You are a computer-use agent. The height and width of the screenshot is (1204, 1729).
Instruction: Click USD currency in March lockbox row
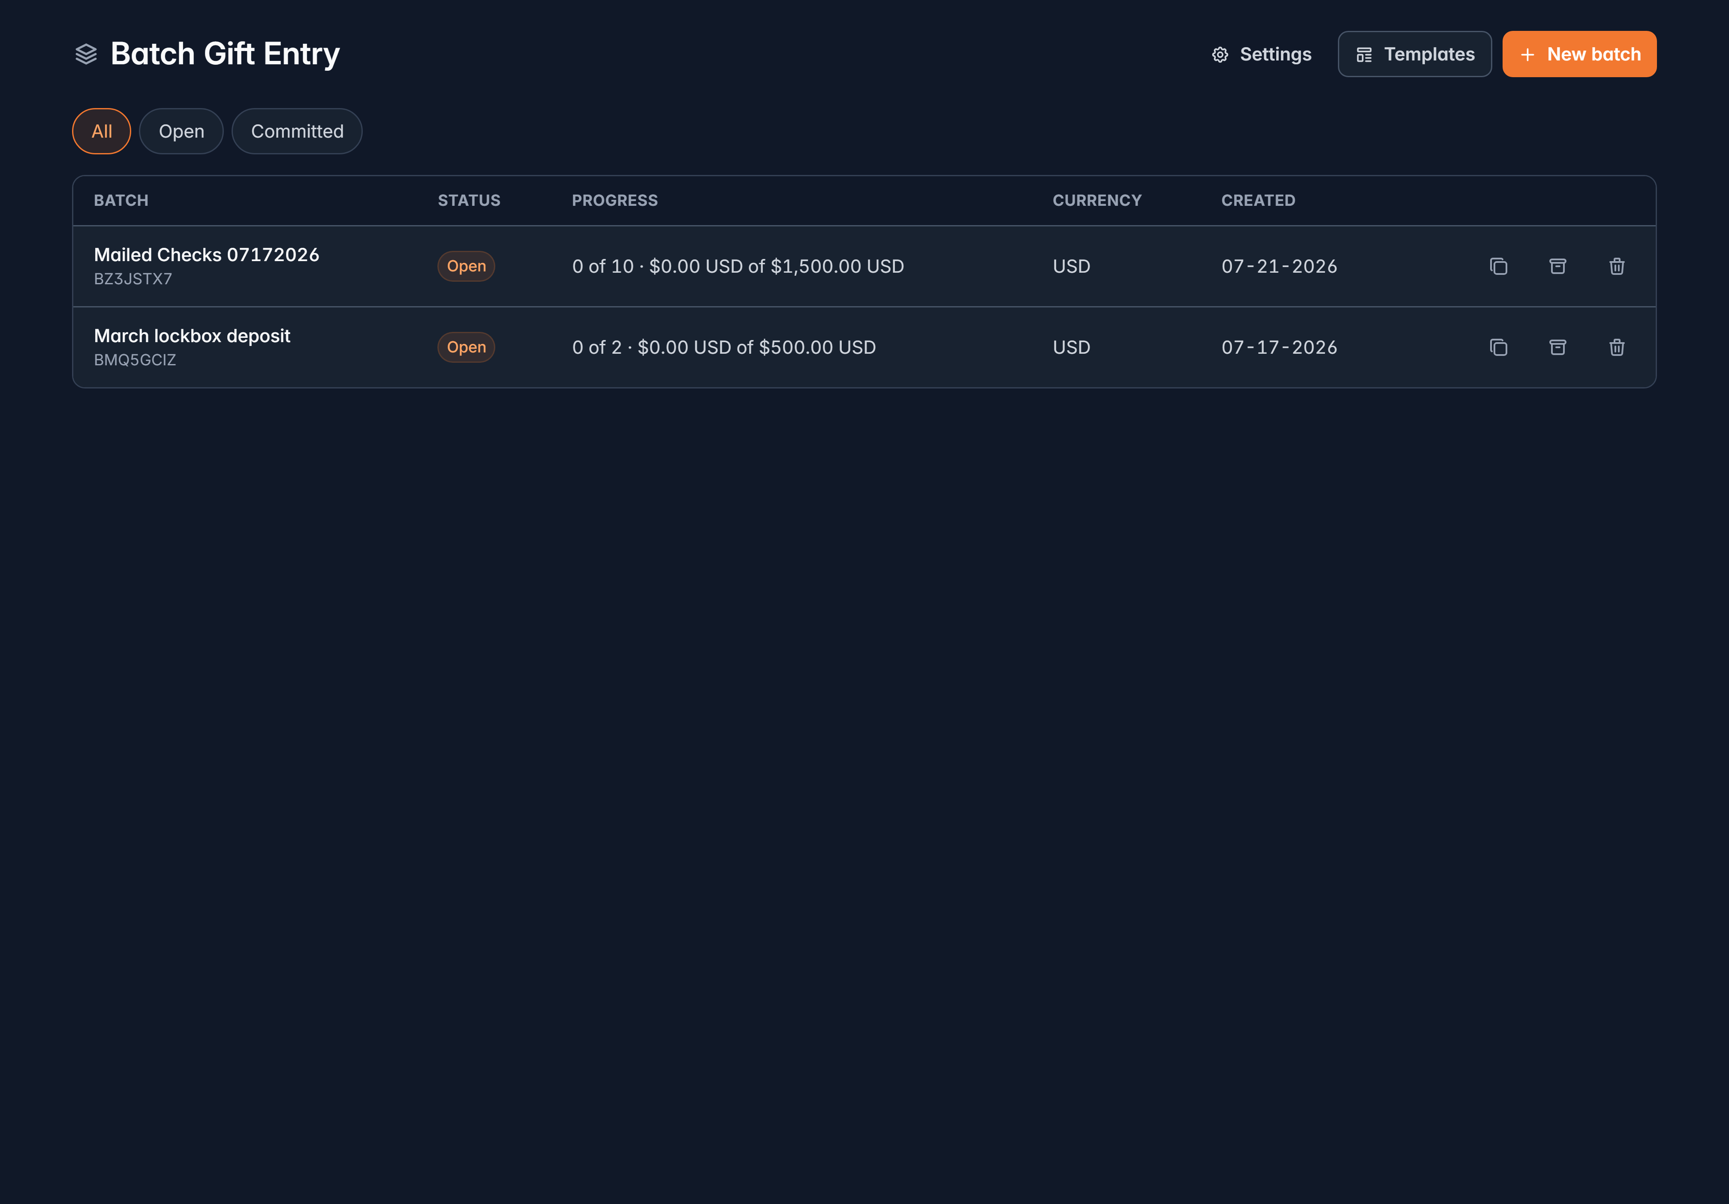coord(1072,347)
